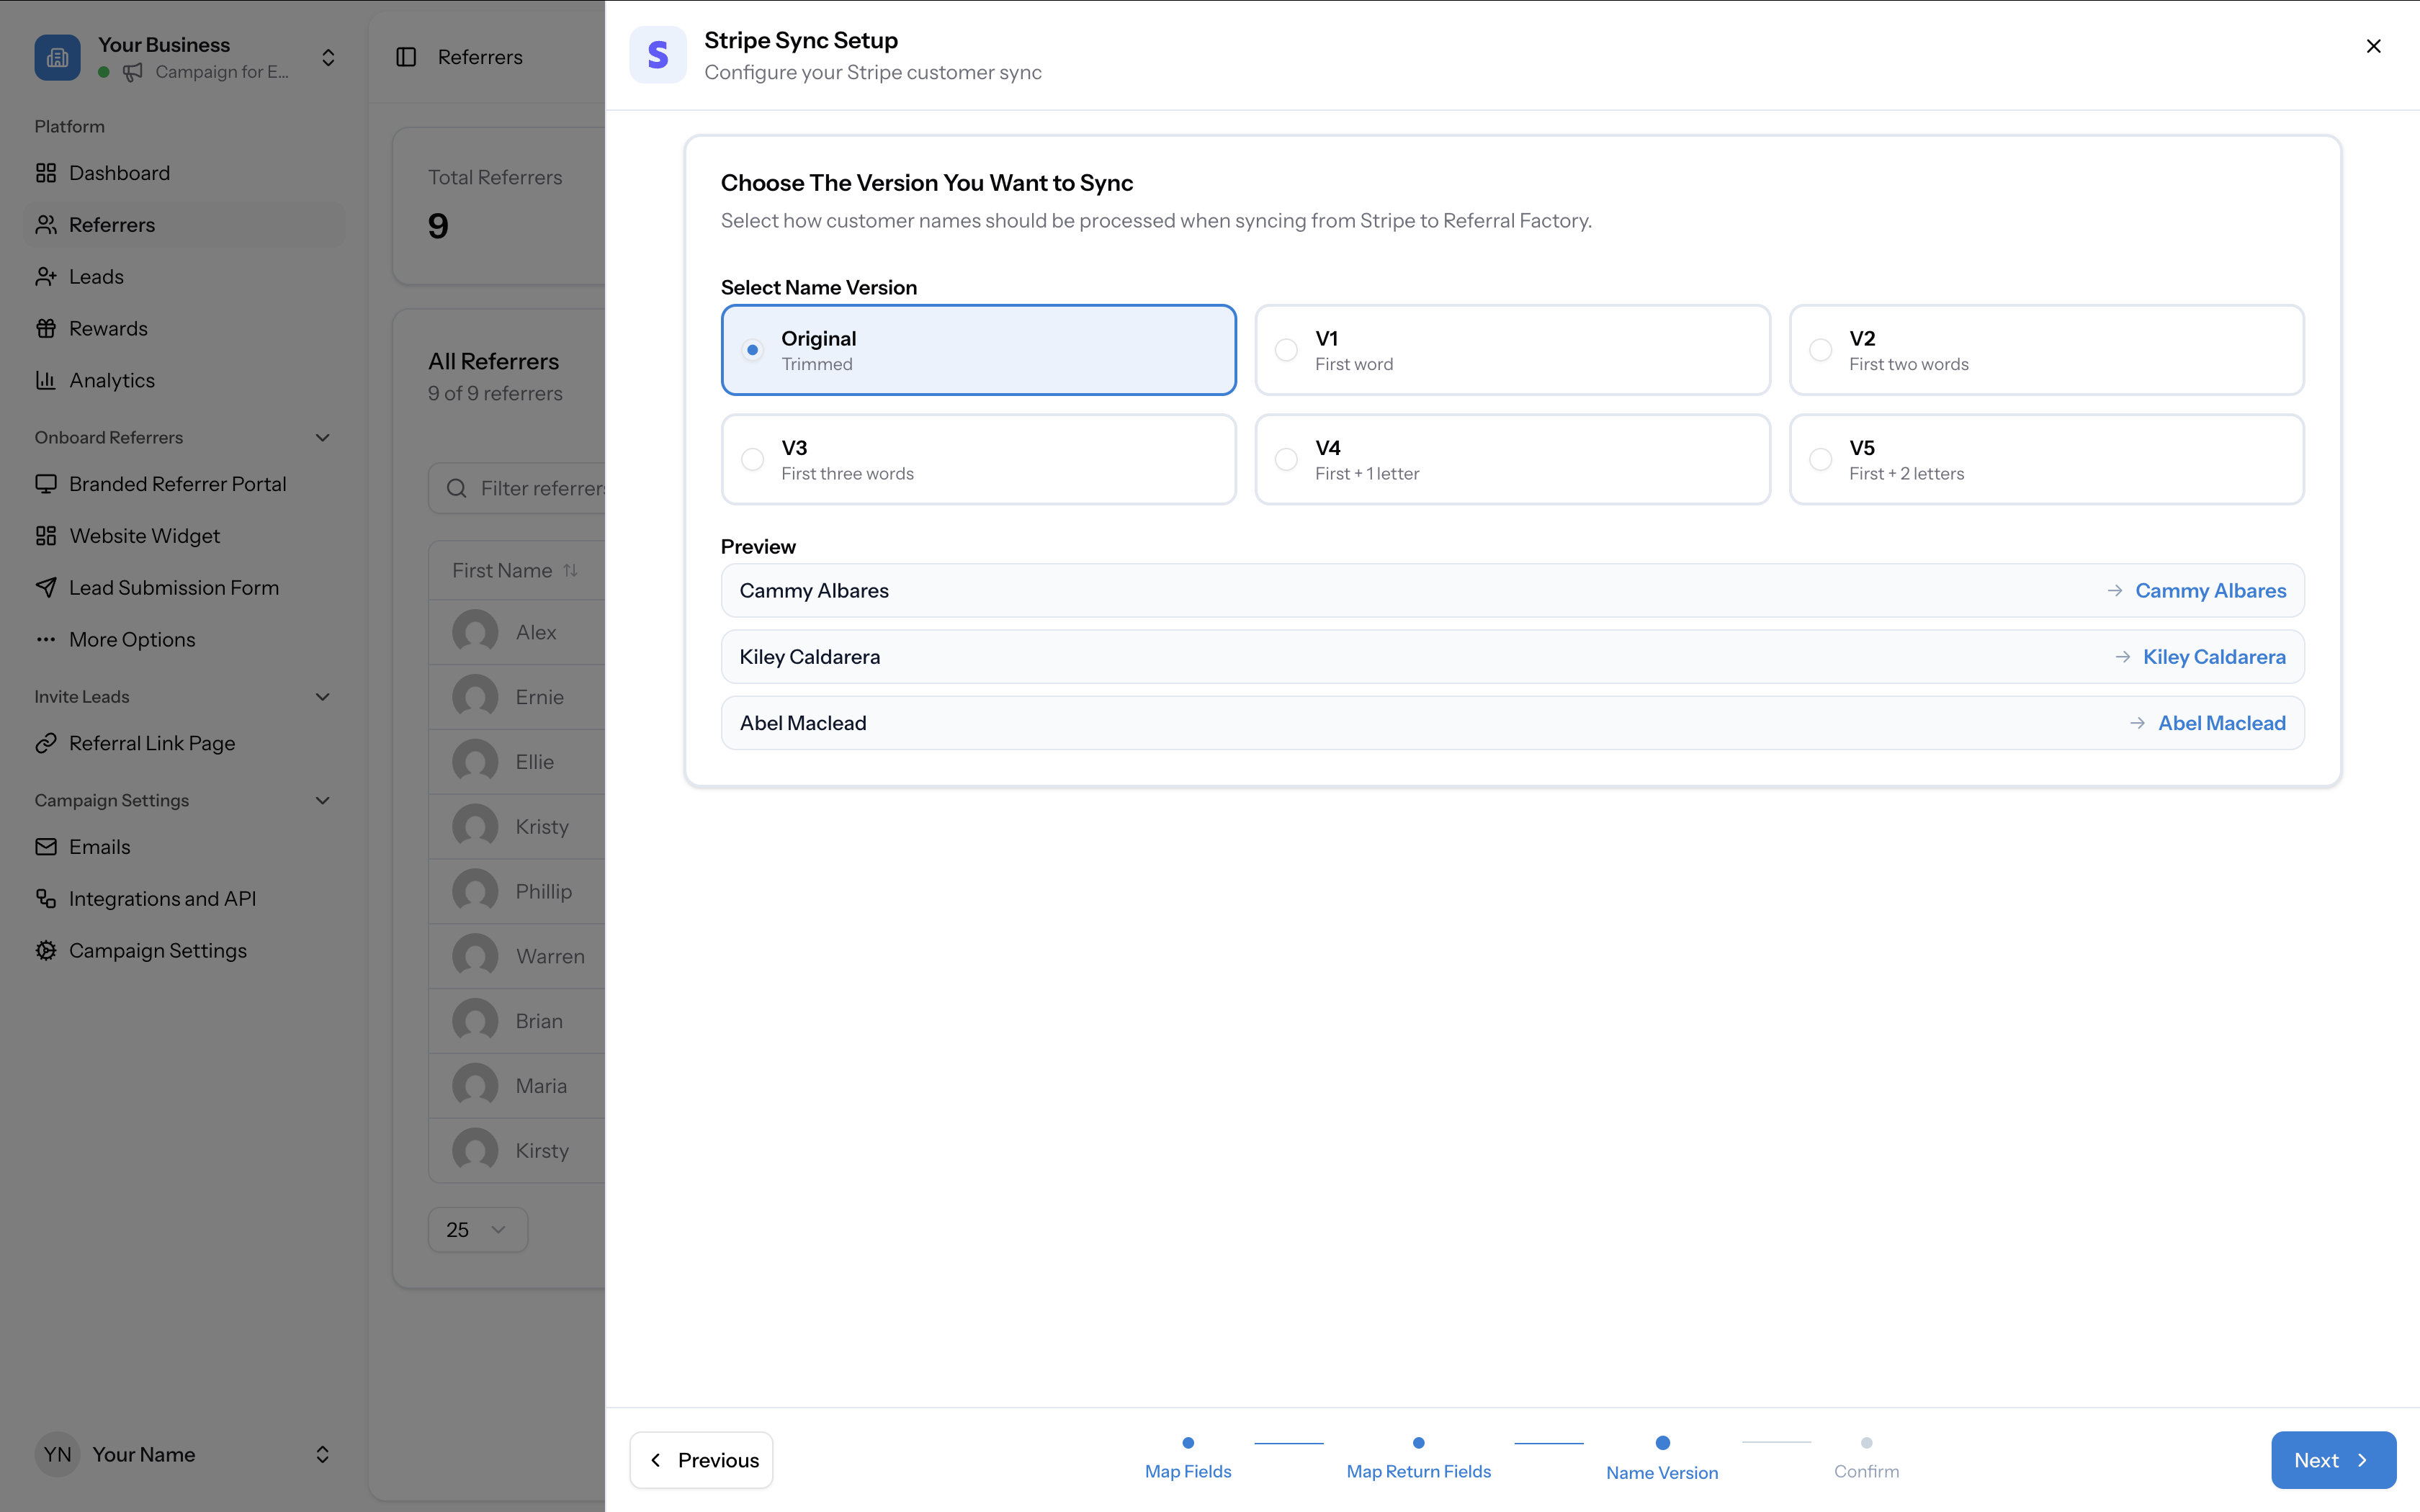The image size is (2420, 1512).
Task: Open the Lead Submission Form settings
Action: click(174, 587)
